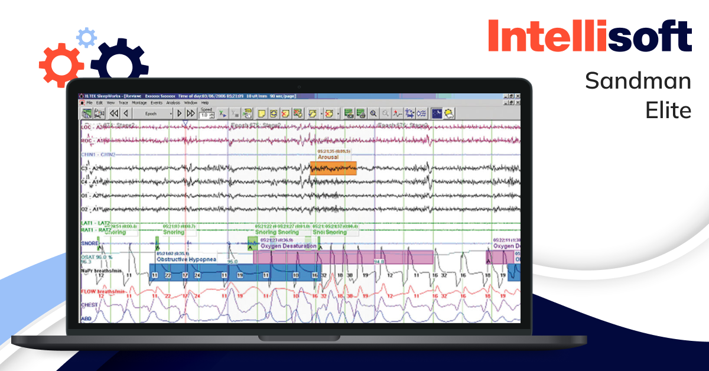This screenshot has width=709, height=371.
Task: Click the active magnifier zoom icon
Action: pyautogui.click(x=373, y=113)
